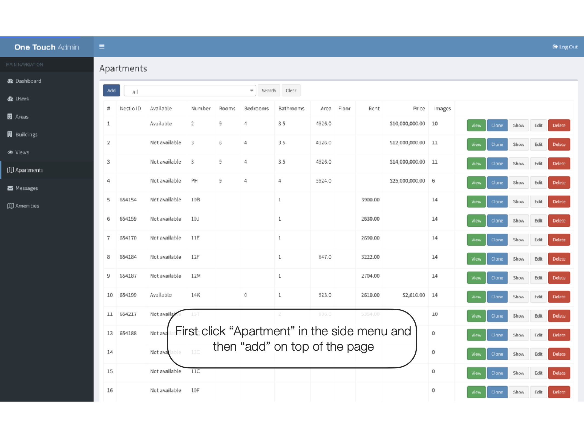
Task: Toggle Show for apartment number 12F
Action: (x=518, y=259)
